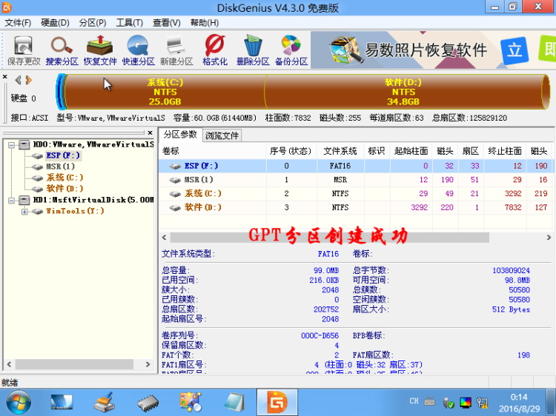Screen dimensions: 556x416
Task: Click the 删除分区 delete partition icon
Action: (x=253, y=50)
